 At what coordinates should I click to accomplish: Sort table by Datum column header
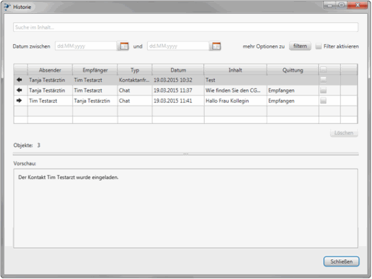point(178,69)
